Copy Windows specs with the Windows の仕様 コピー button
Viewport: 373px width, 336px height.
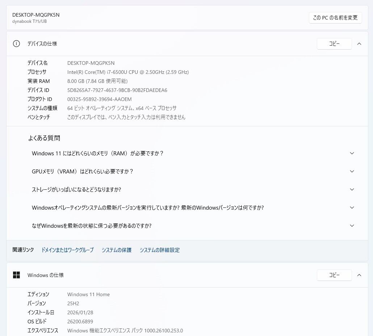click(334, 275)
